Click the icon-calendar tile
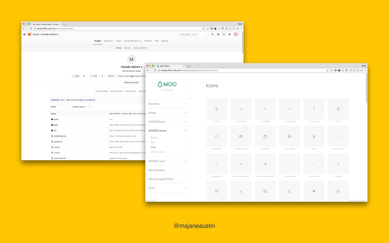This screenshot has height=243, width=389. click(x=265, y=136)
